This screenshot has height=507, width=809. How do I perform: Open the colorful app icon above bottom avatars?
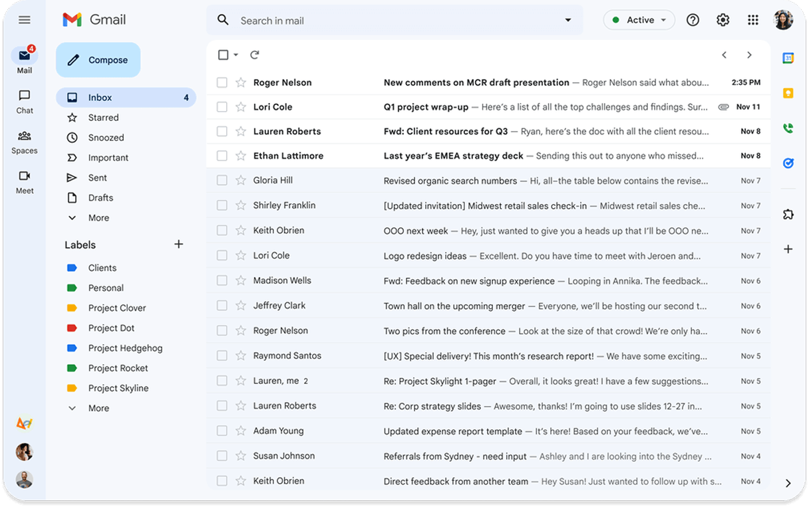[x=25, y=423]
